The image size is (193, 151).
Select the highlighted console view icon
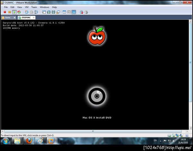tap(74, 12)
